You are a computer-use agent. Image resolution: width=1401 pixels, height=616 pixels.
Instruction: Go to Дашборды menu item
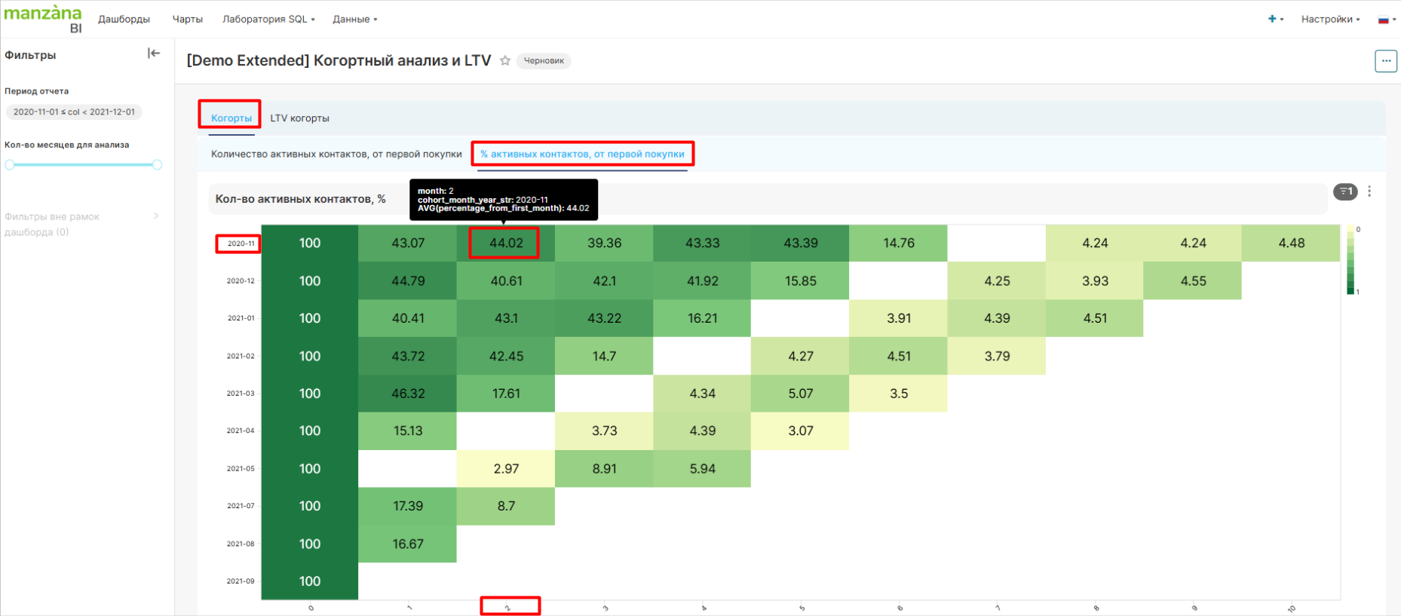click(x=124, y=19)
